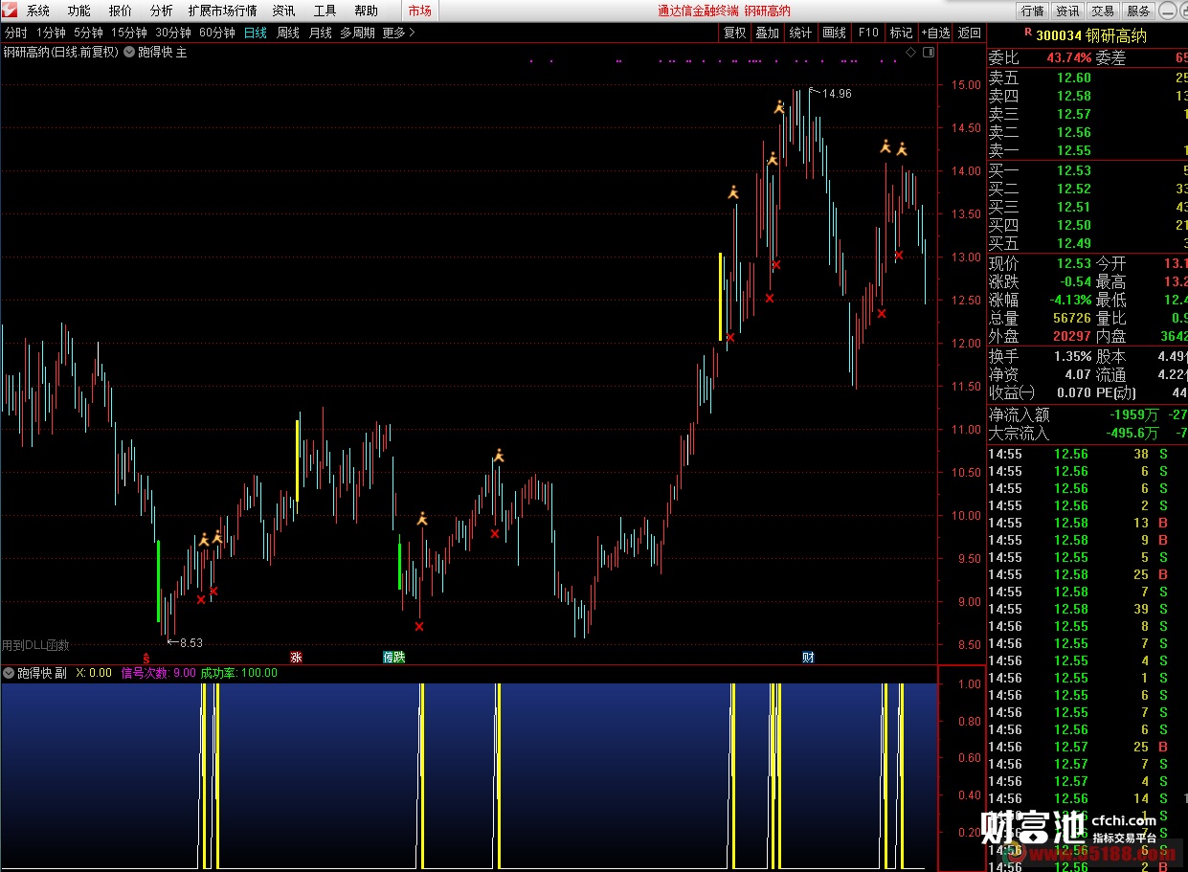This screenshot has height=872, width=1188.
Task: Click the 信号次数: 9.00 readout
Action: coord(159,673)
